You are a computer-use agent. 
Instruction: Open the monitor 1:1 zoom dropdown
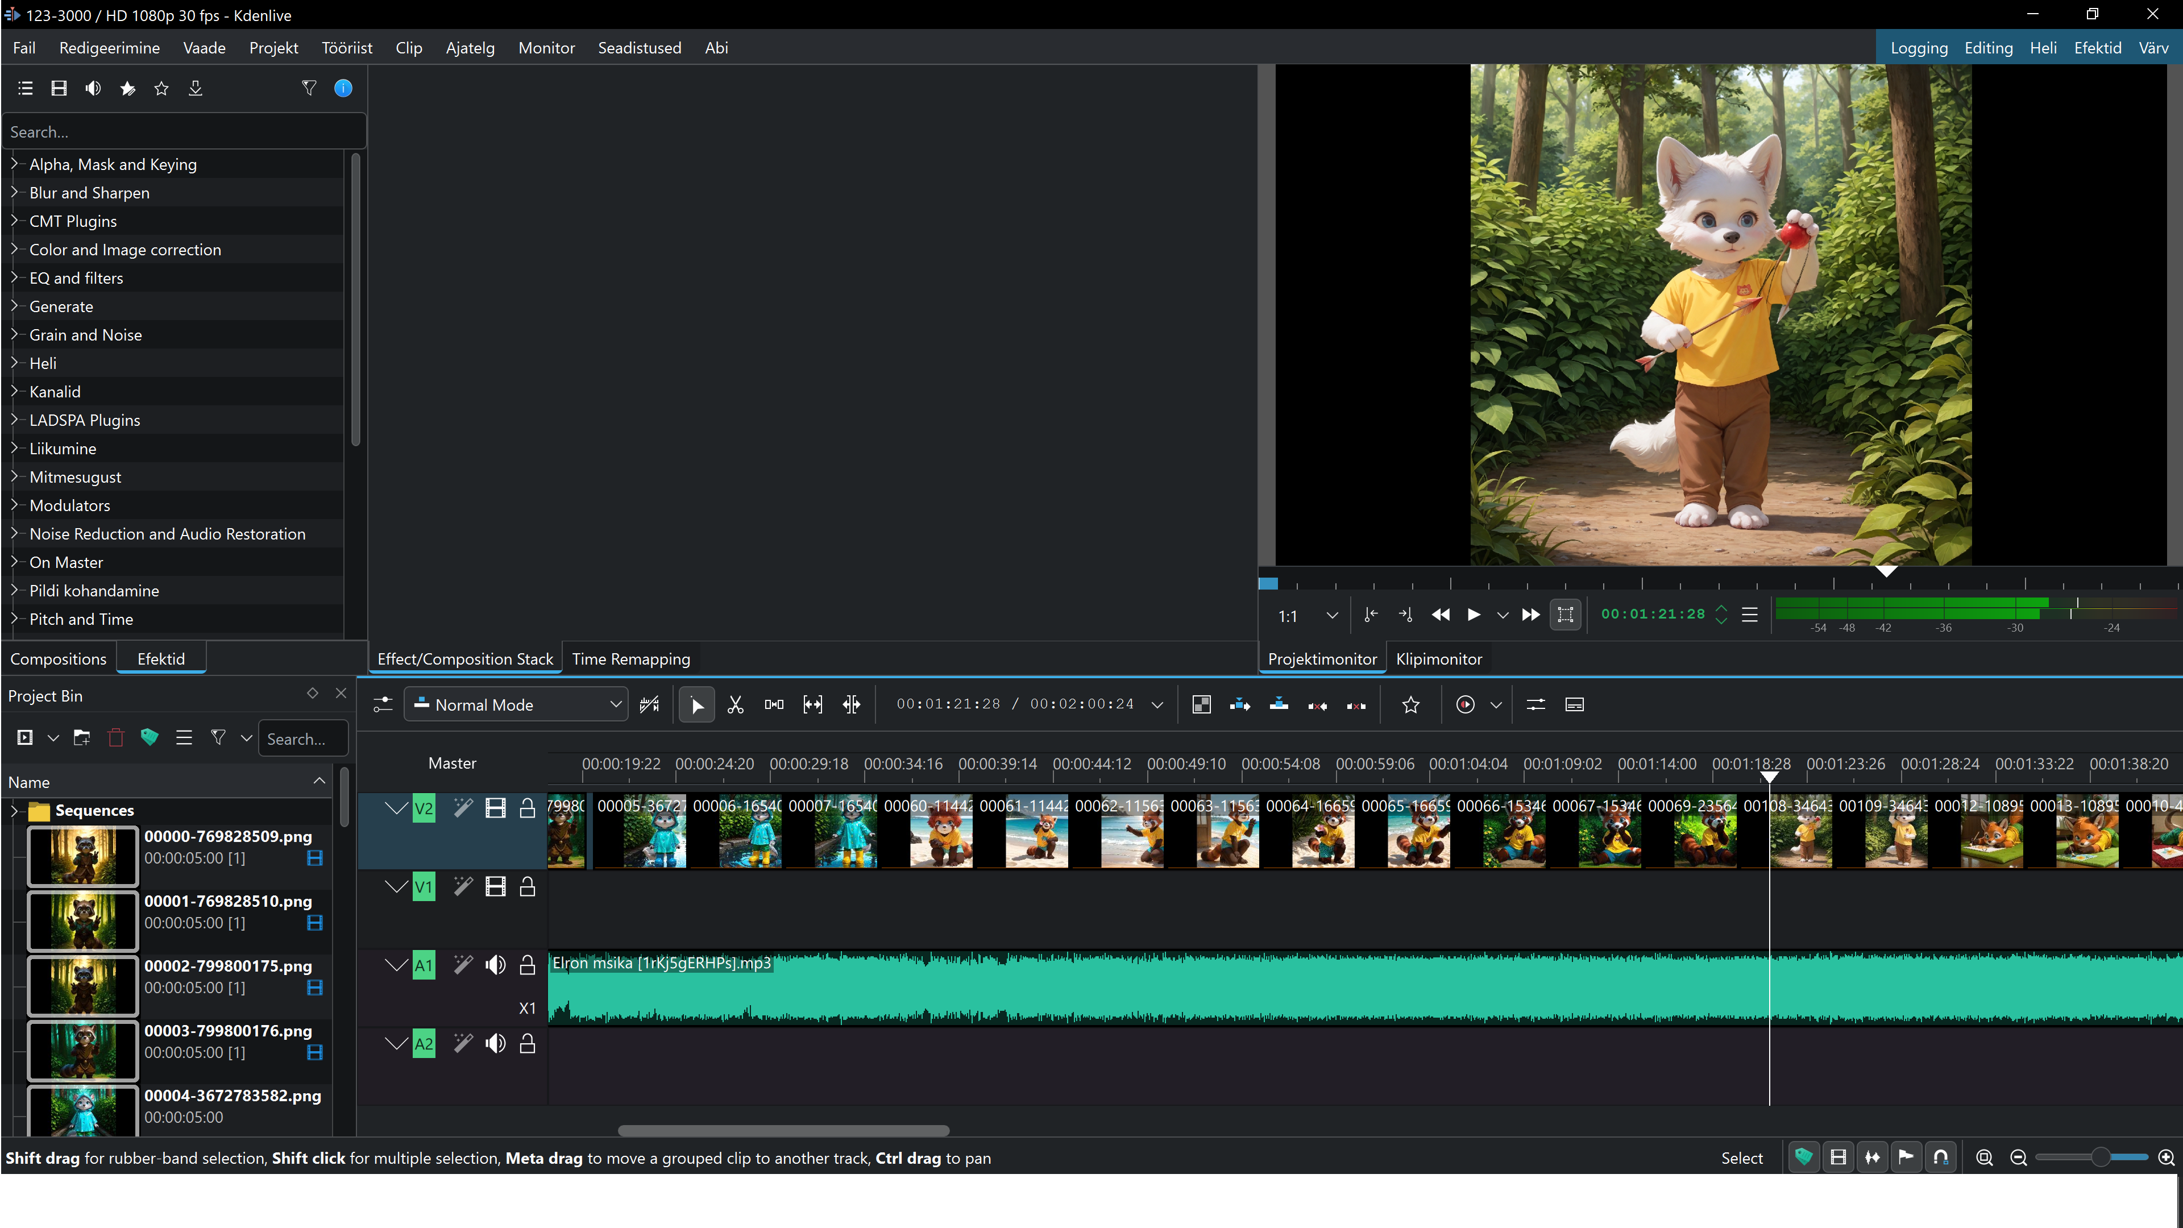[x=1331, y=615]
